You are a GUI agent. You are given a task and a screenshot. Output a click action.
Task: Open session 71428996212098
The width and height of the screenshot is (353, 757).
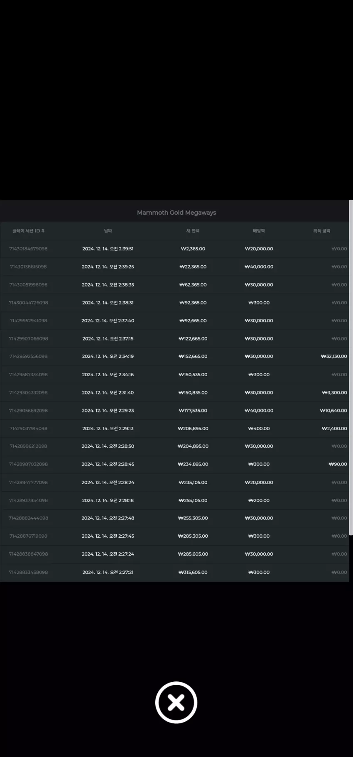(x=28, y=446)
